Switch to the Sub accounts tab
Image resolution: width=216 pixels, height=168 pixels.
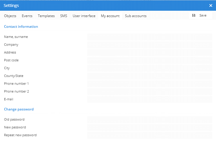pos(136,16)
